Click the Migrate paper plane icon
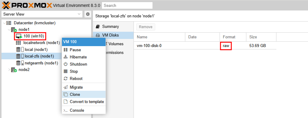 66,87
